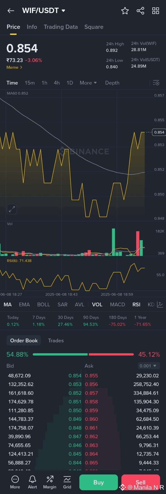The image size is (166, 494).
Task: Tap 180 Days change -75.02%
Action: point(117,325)
